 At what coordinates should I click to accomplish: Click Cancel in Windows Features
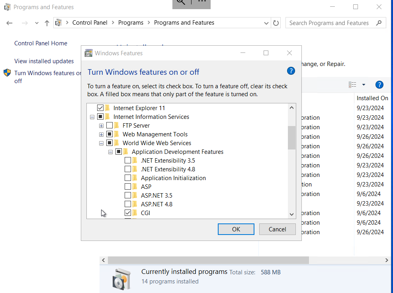coord(277,229)
